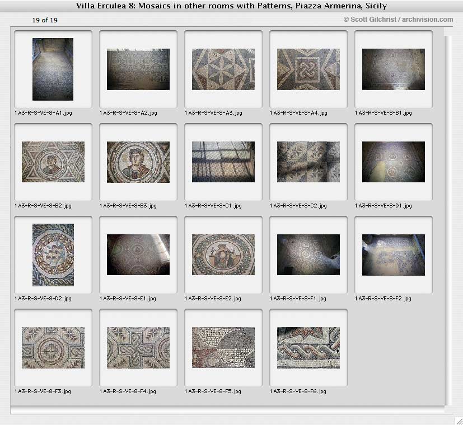Viewport: 463px width, 425px height.
Task: Click file name 1A3-R-S-VE-8-F1.jpg
Action: [x=298, y=299]
